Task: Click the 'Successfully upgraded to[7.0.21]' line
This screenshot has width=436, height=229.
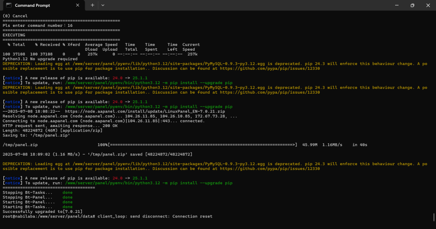Action: click(43, 212)
